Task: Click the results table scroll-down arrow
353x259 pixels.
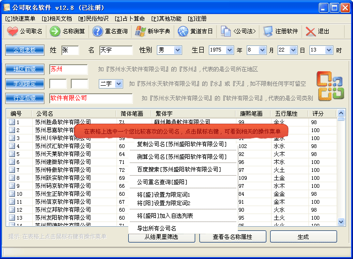Action: point(341,222)
